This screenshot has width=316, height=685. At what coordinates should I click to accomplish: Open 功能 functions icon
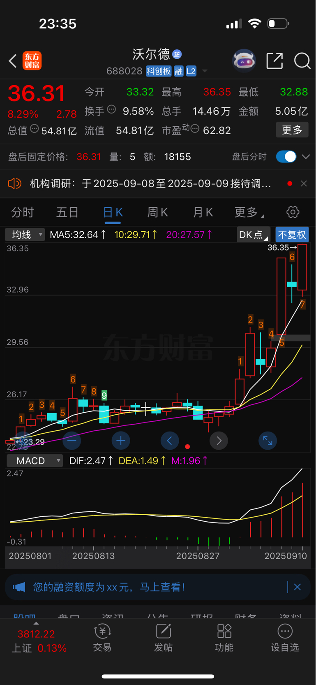(224, 638)
